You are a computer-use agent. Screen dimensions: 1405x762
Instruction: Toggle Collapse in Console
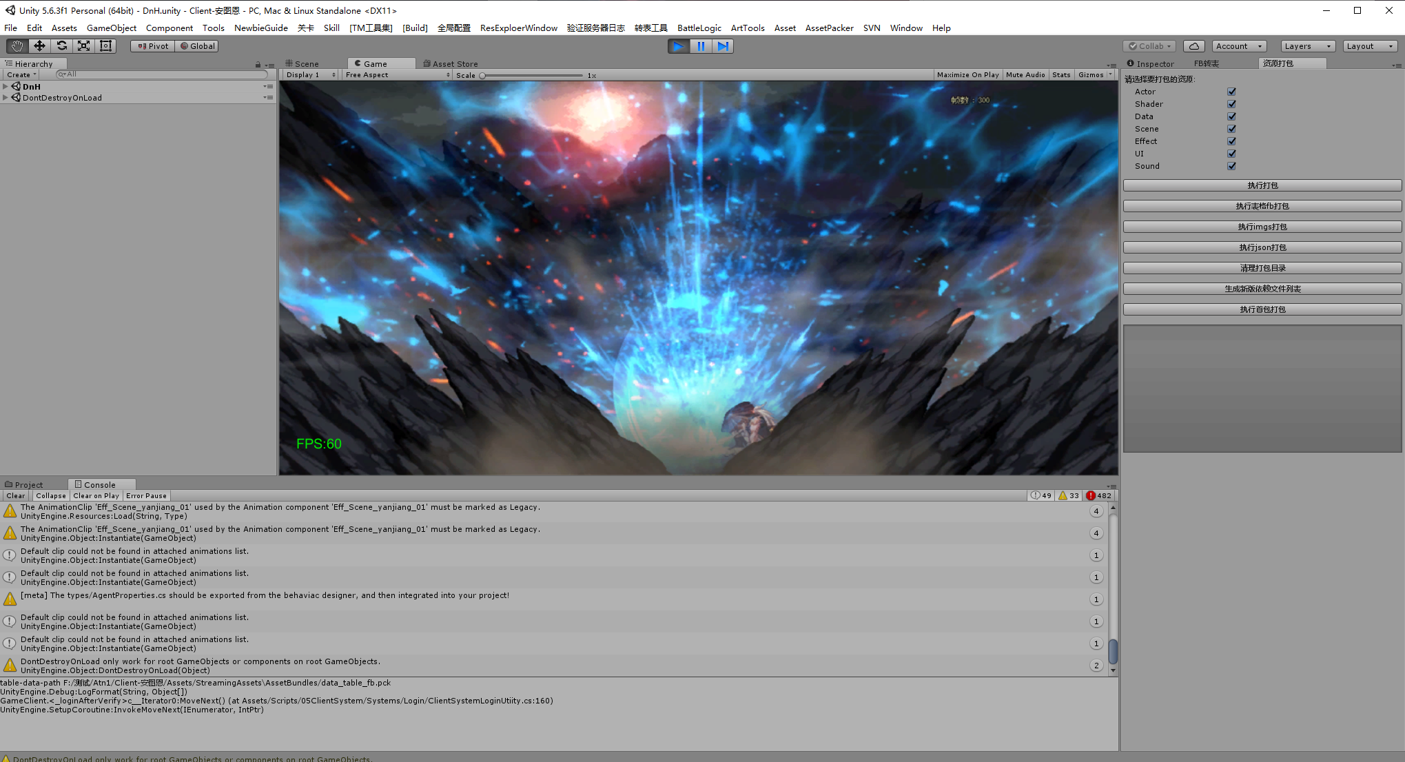51,495
